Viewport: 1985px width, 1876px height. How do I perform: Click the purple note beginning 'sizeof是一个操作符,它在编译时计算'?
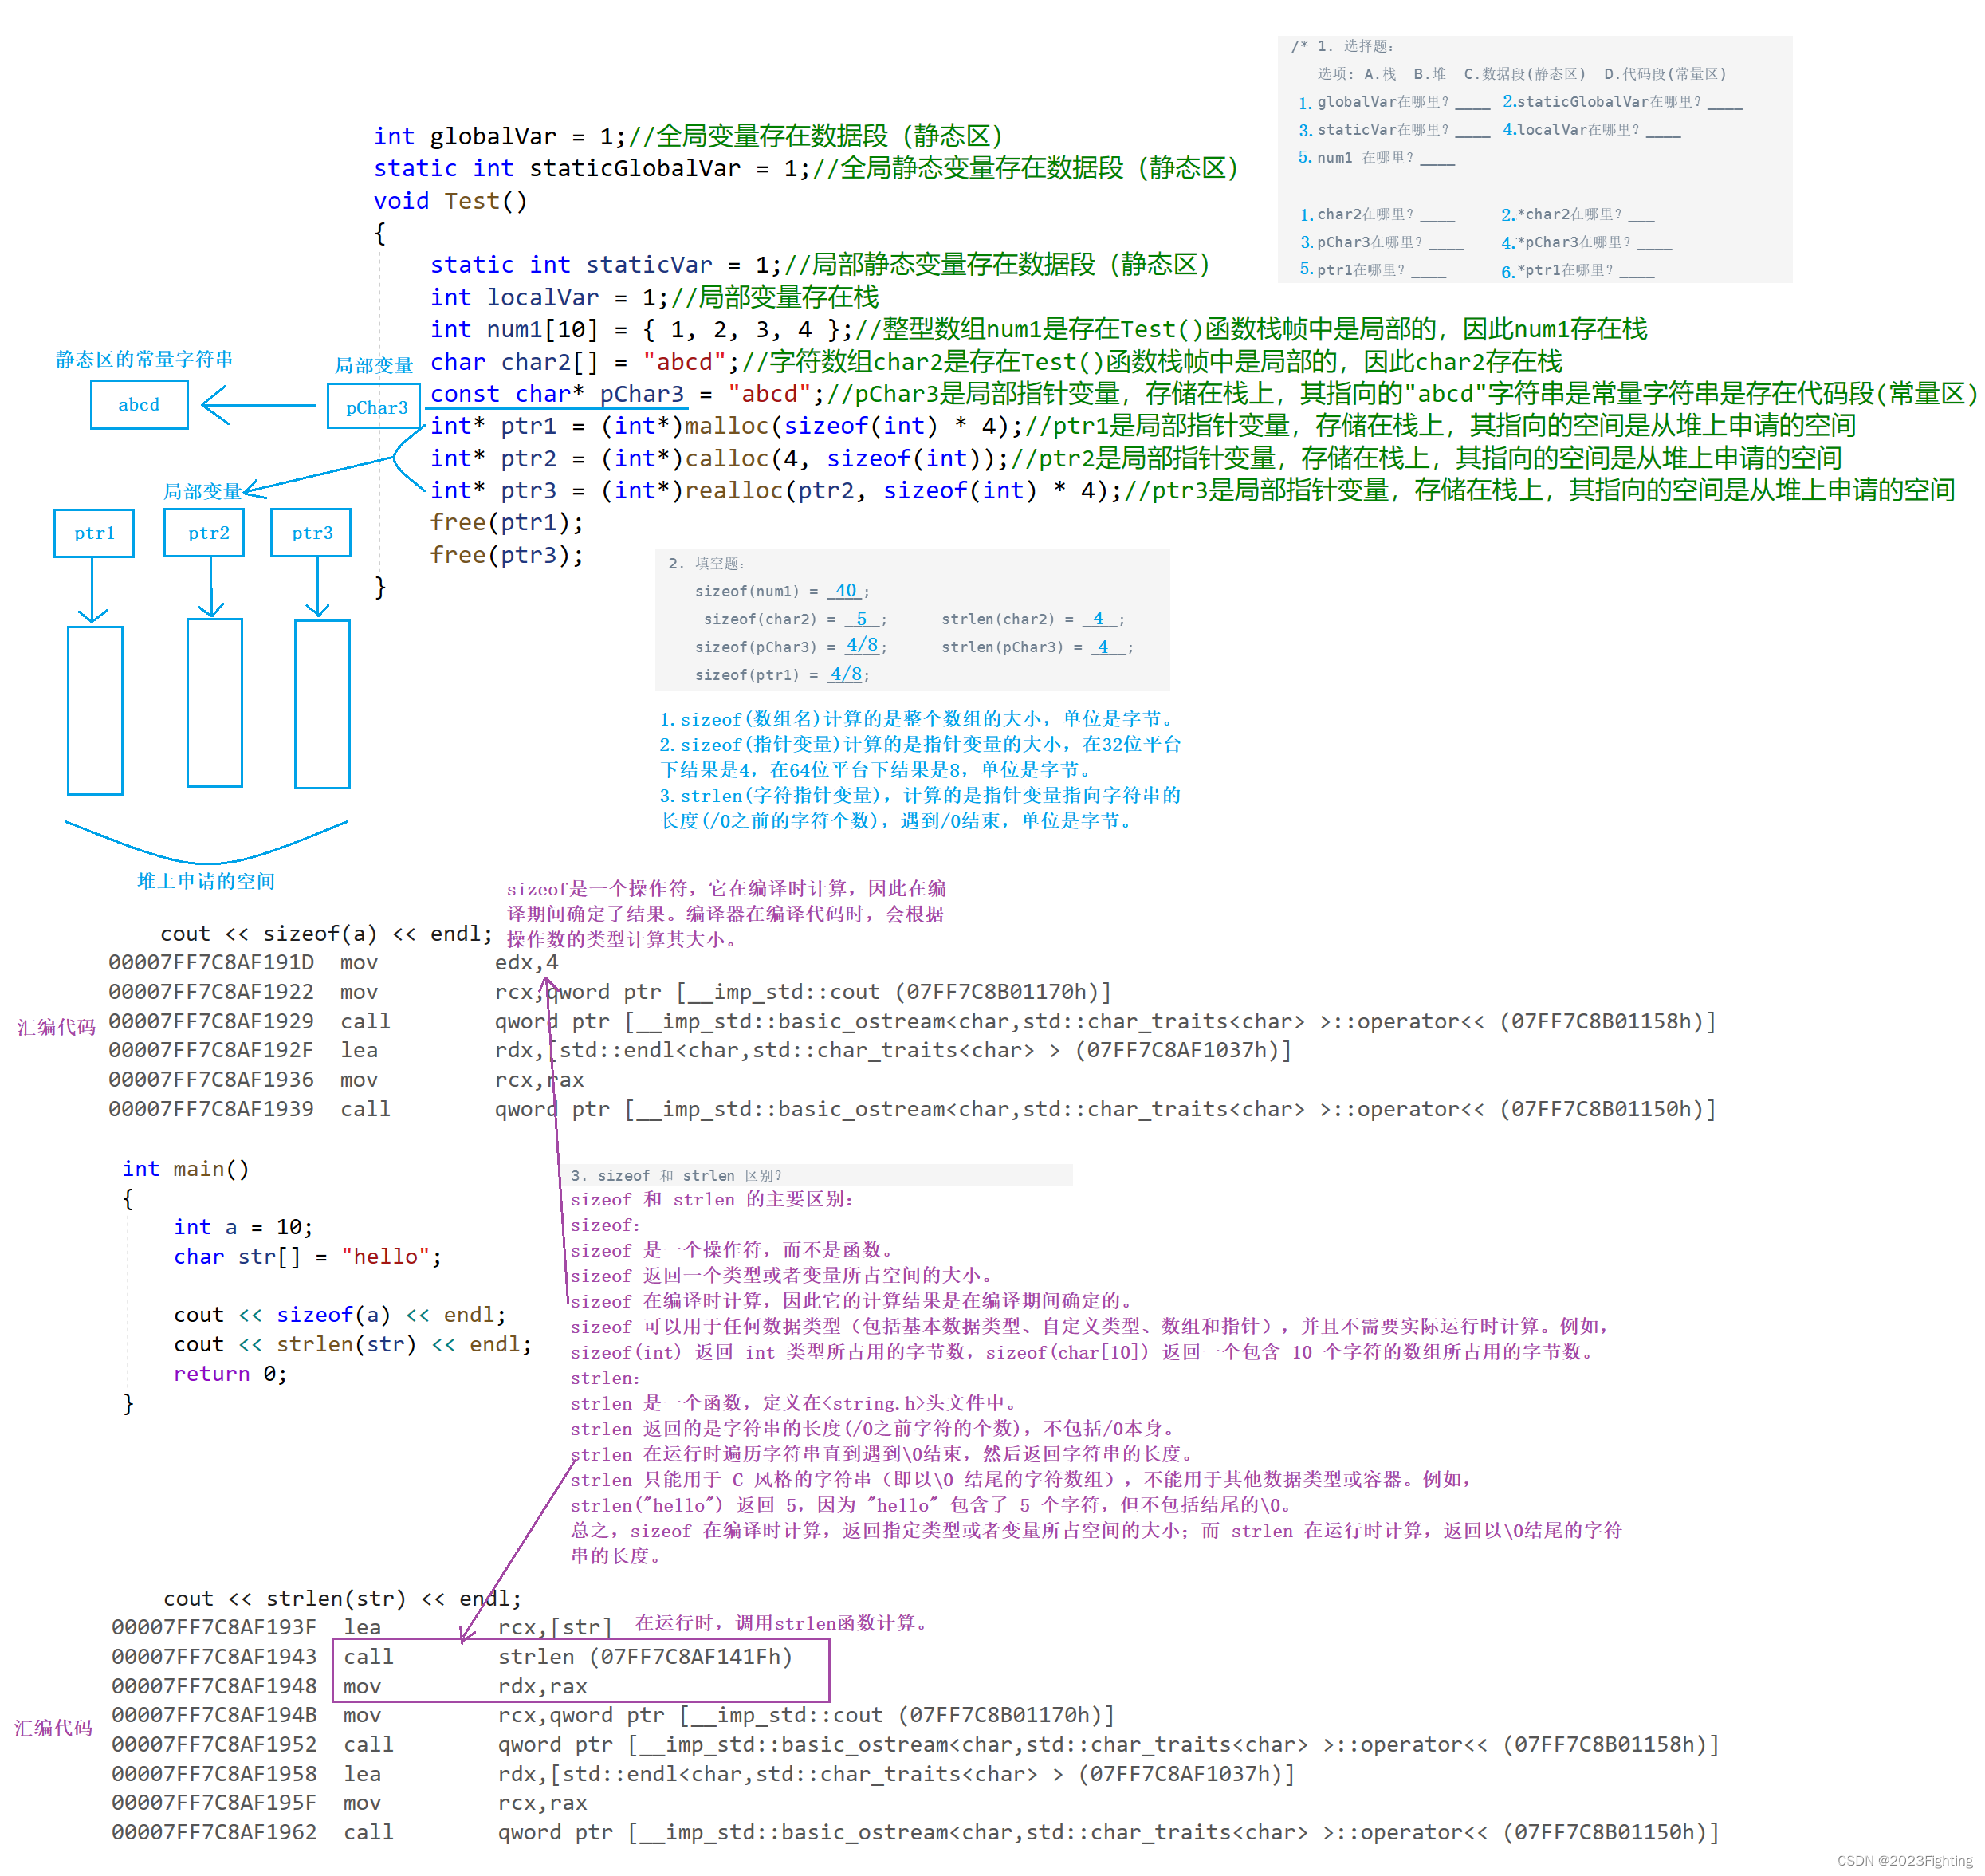[x=726, y=914]
